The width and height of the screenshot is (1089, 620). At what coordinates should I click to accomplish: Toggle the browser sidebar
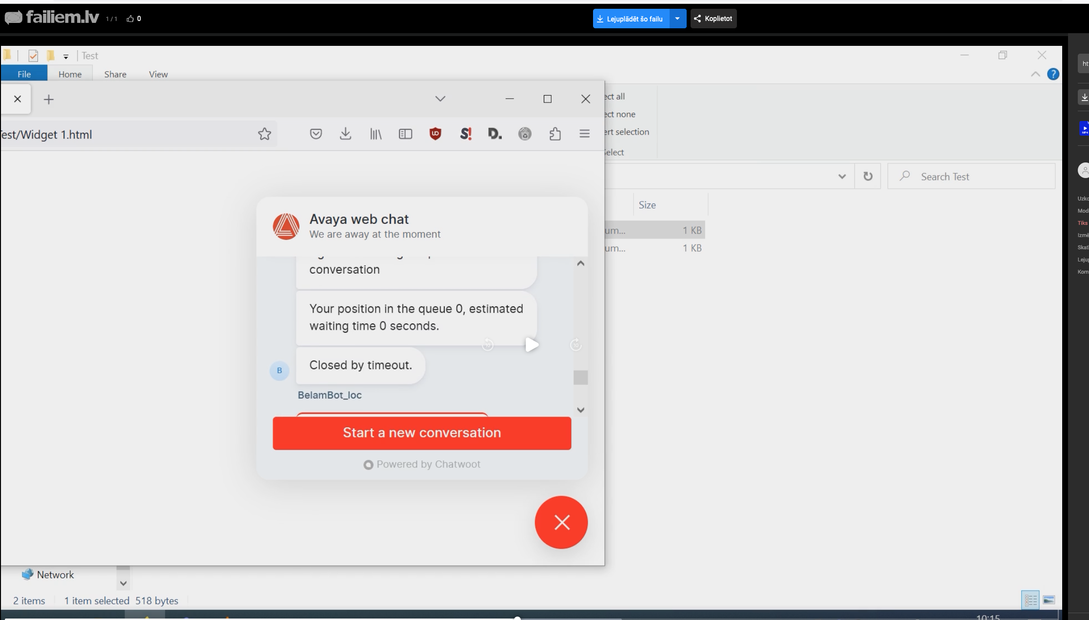(405, 134)
